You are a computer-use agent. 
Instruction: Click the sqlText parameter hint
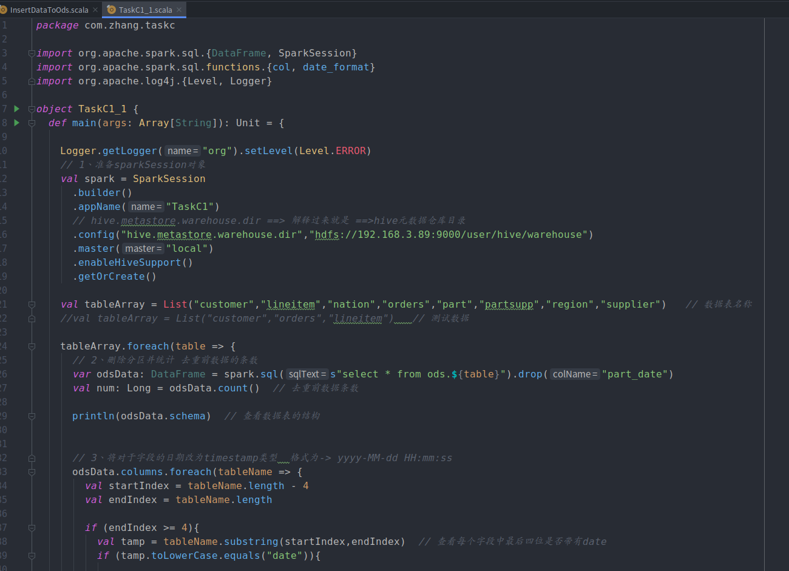[307, 374]
